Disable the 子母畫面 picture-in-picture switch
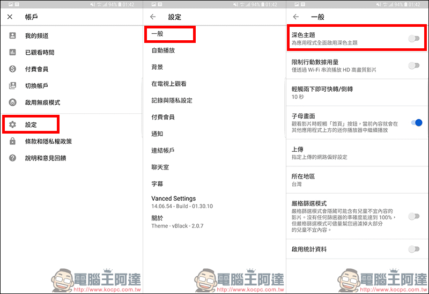Image resolution: width=429 pixels, height=294 pixels. point(417,123)
